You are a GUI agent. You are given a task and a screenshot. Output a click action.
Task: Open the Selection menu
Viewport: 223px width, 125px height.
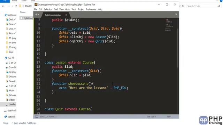click(x=48, y=9)
